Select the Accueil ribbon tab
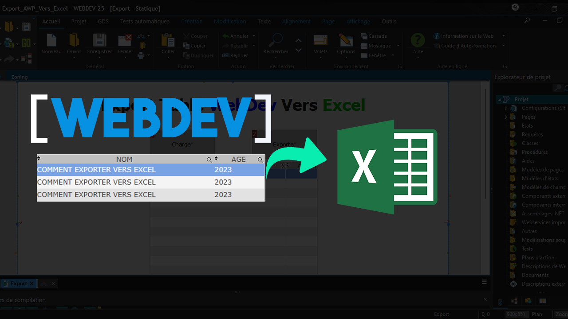Screen dimensions: 568x319 (51, 21)
